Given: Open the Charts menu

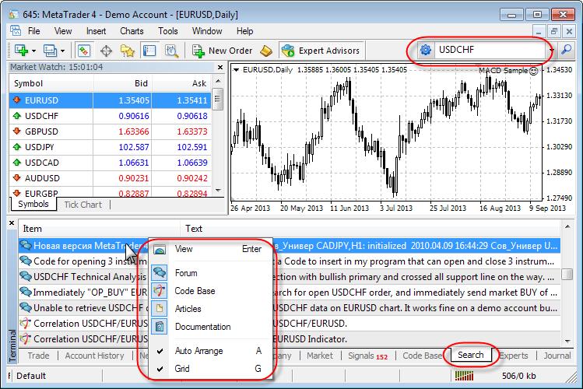Looking at the screenshot, I should coord(132,31).
